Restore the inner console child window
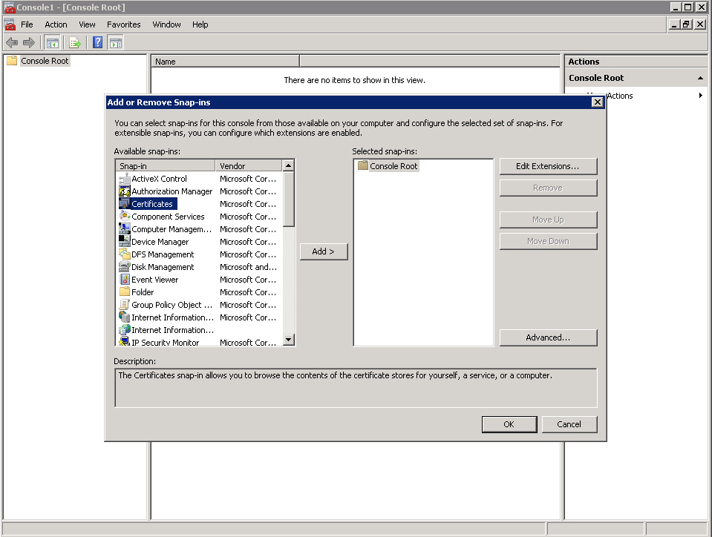The height and width of the screenshot is (537, 712). coord(686,24)
